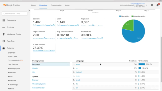Click the en-us language link
The image size is (162, 91).
tap(78, 64)
